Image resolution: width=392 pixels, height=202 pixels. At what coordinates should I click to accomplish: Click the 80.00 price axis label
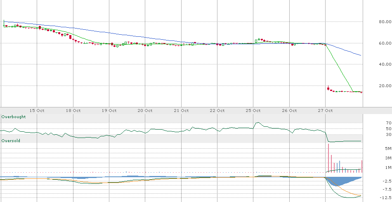pyautogui.click(x=385, y=22)
